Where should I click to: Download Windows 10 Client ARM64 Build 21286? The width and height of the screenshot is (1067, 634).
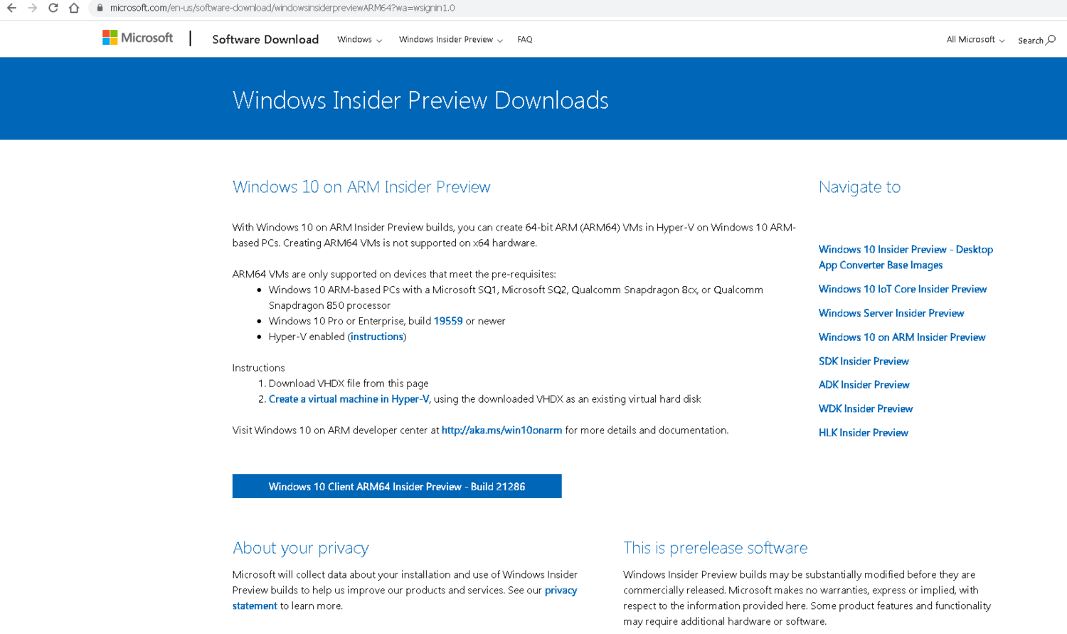coord(397,486)
